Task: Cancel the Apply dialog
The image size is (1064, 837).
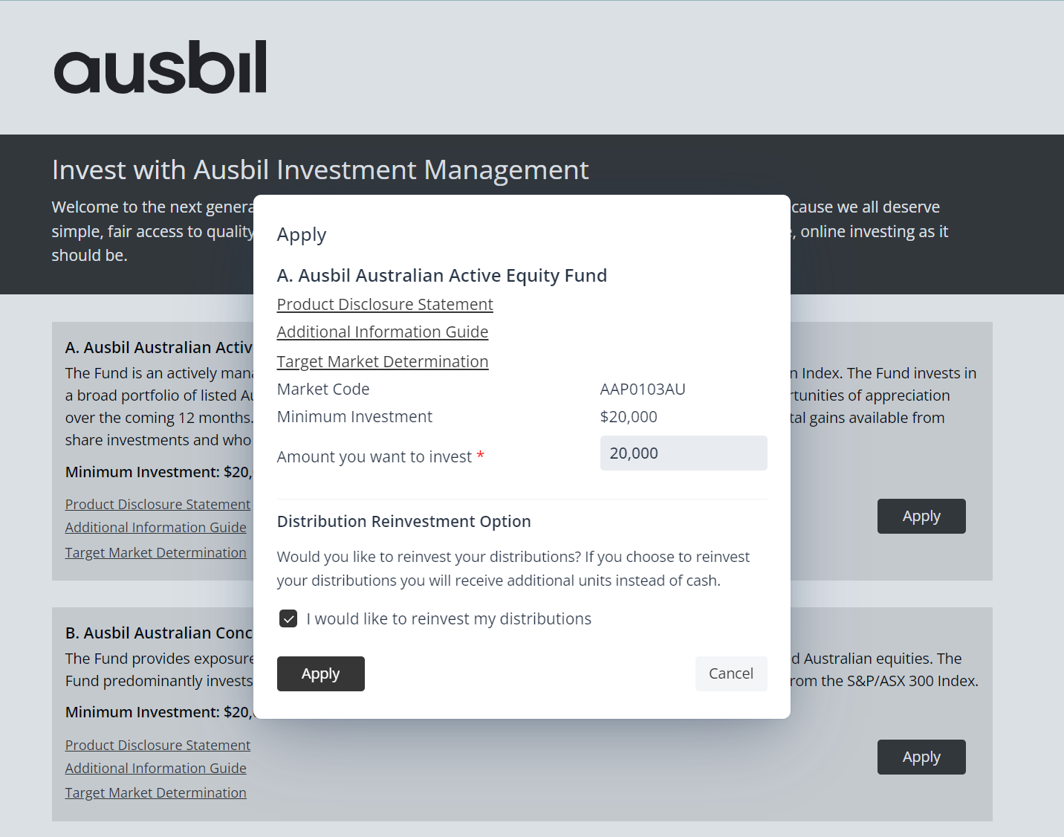Action: click(730, 673)
